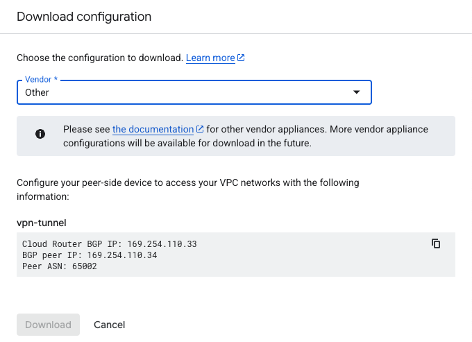Viewport: 472px width, 342px height.
Task: Click the Download configuration dialog title
Action: click(x=84, y=16)
